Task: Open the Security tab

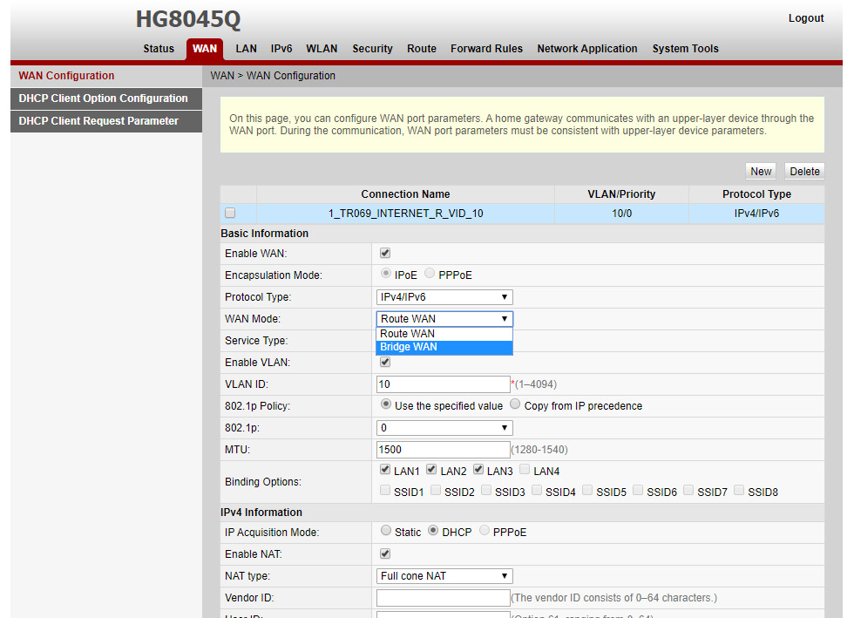Action: pyautogui.click(x=373, y=49)
